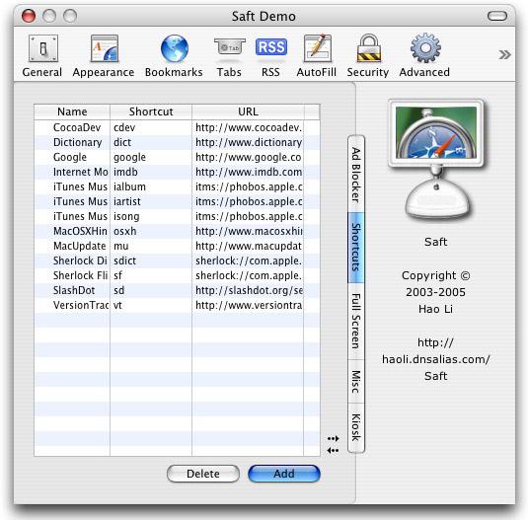Click the http://www.google.co URL cell
Image resolution: width=528 pixels, height=520 pixels.
pos(248,157)
